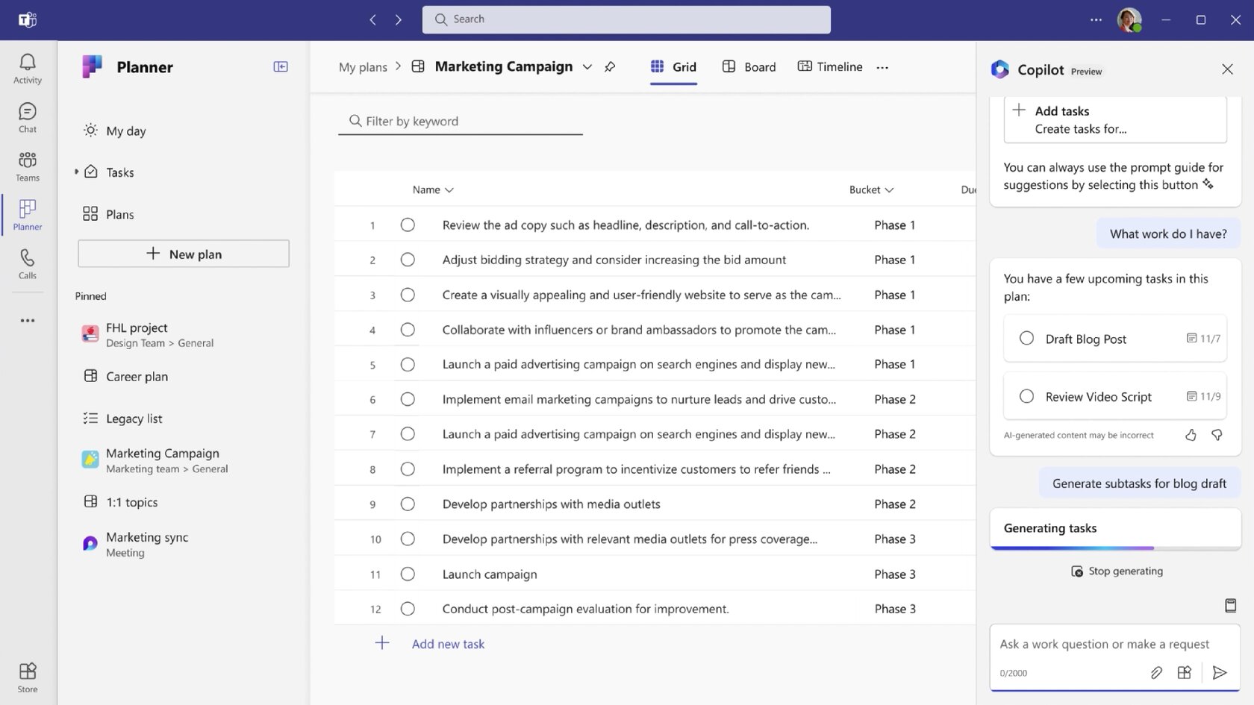Viewport: 1254px width, 705px height.
Task: Thumbs up the Copilot response
Action: (x=1191, y=435)
